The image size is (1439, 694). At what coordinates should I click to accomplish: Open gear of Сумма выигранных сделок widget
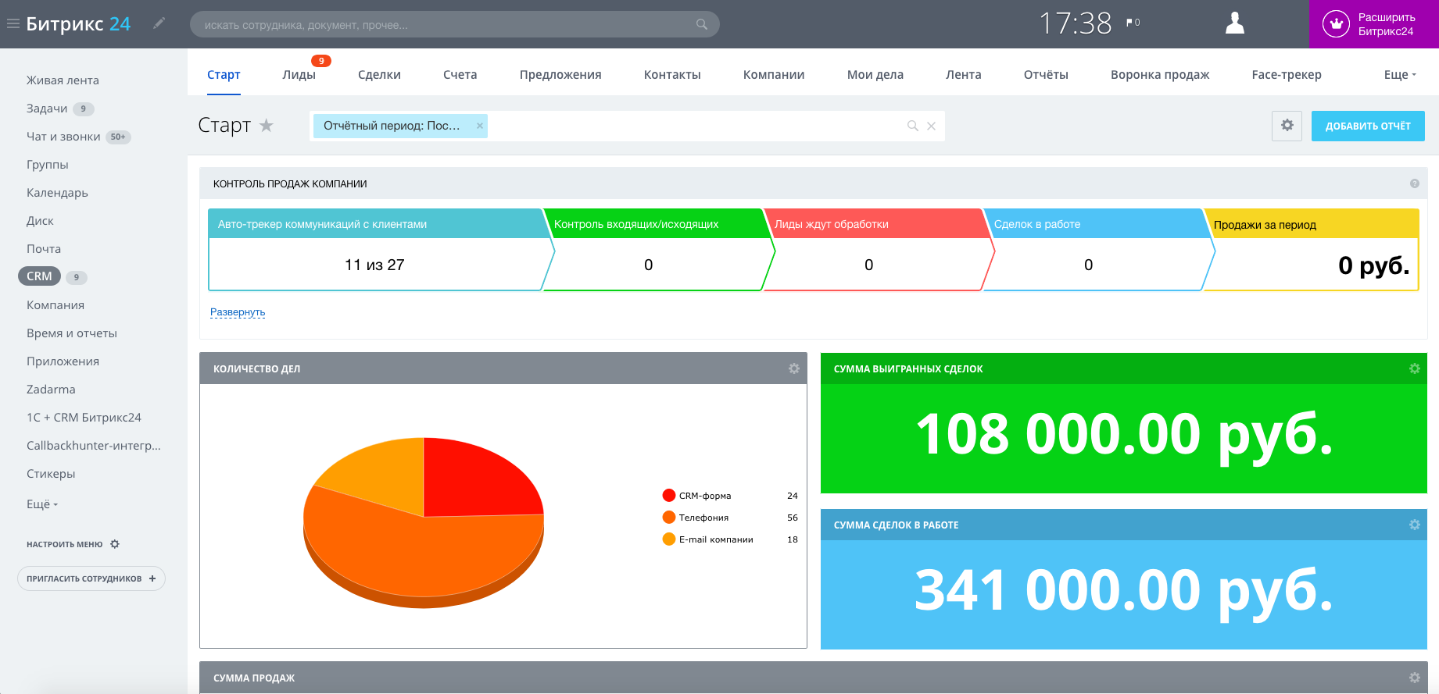pyautogui.click(x=1414, y=368)
